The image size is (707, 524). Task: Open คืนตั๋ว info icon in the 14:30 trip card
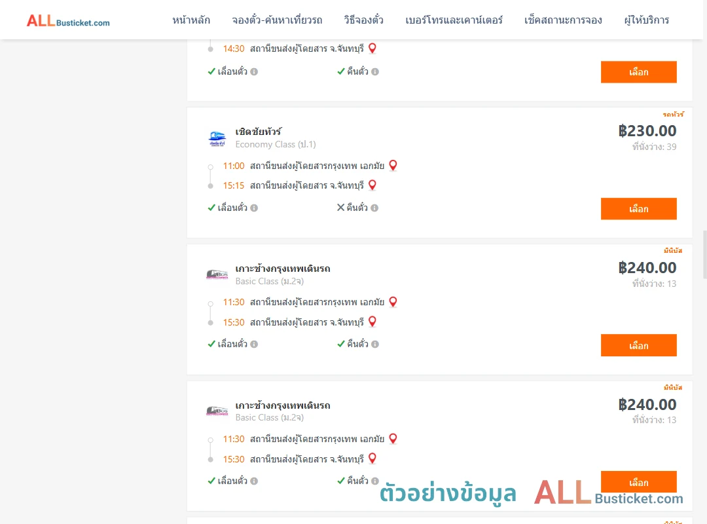[375, 72]
